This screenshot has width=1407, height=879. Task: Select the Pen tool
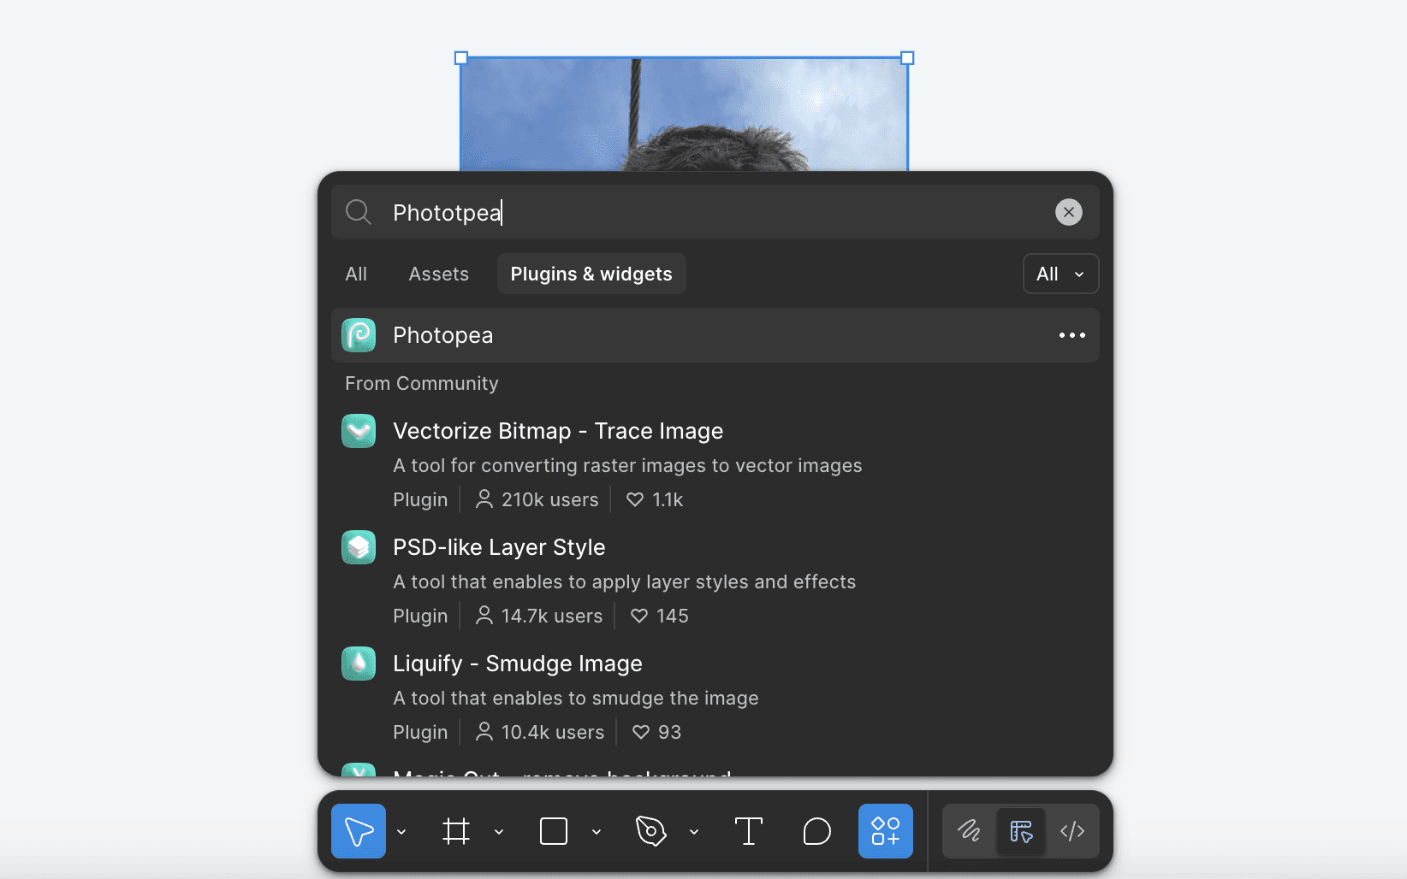[651, 831]
